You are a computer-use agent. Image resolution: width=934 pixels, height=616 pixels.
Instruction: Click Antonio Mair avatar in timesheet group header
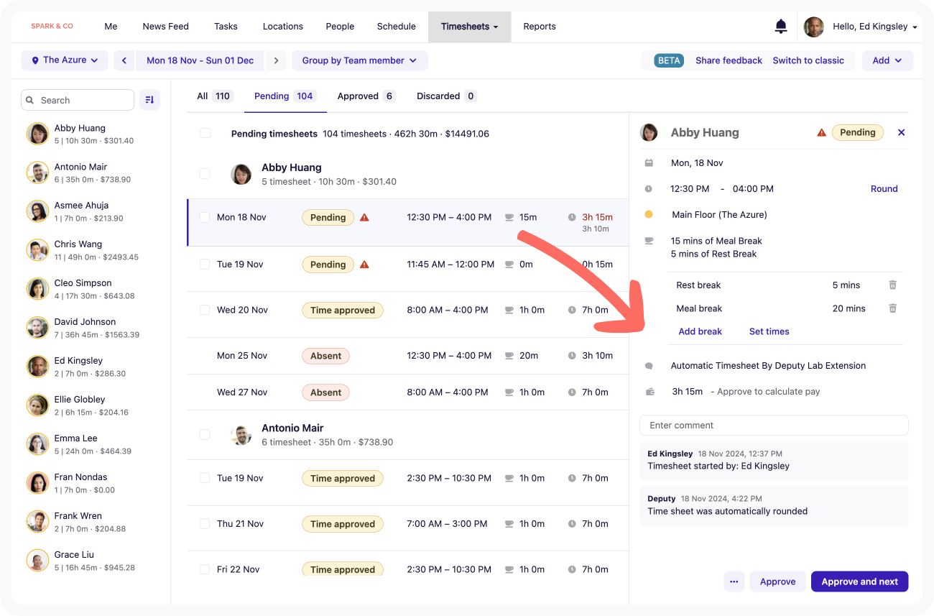tap(241, 434)
